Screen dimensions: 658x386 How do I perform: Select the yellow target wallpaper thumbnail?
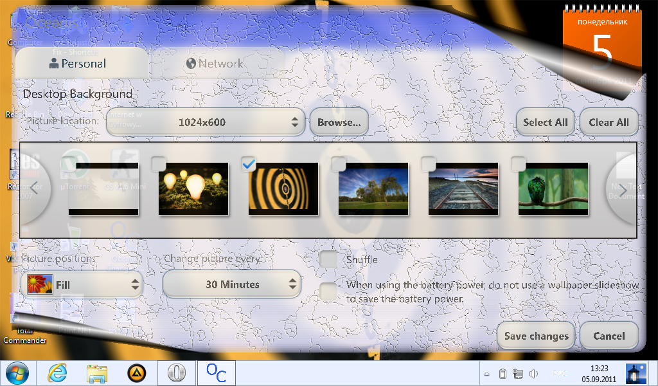click(283, 189)
